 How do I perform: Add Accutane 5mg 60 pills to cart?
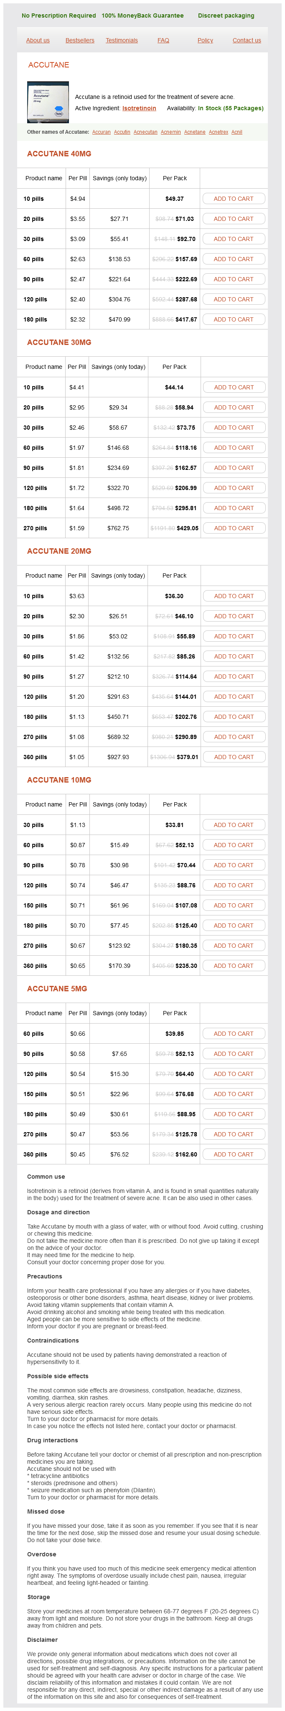[x=233, y=1034]
